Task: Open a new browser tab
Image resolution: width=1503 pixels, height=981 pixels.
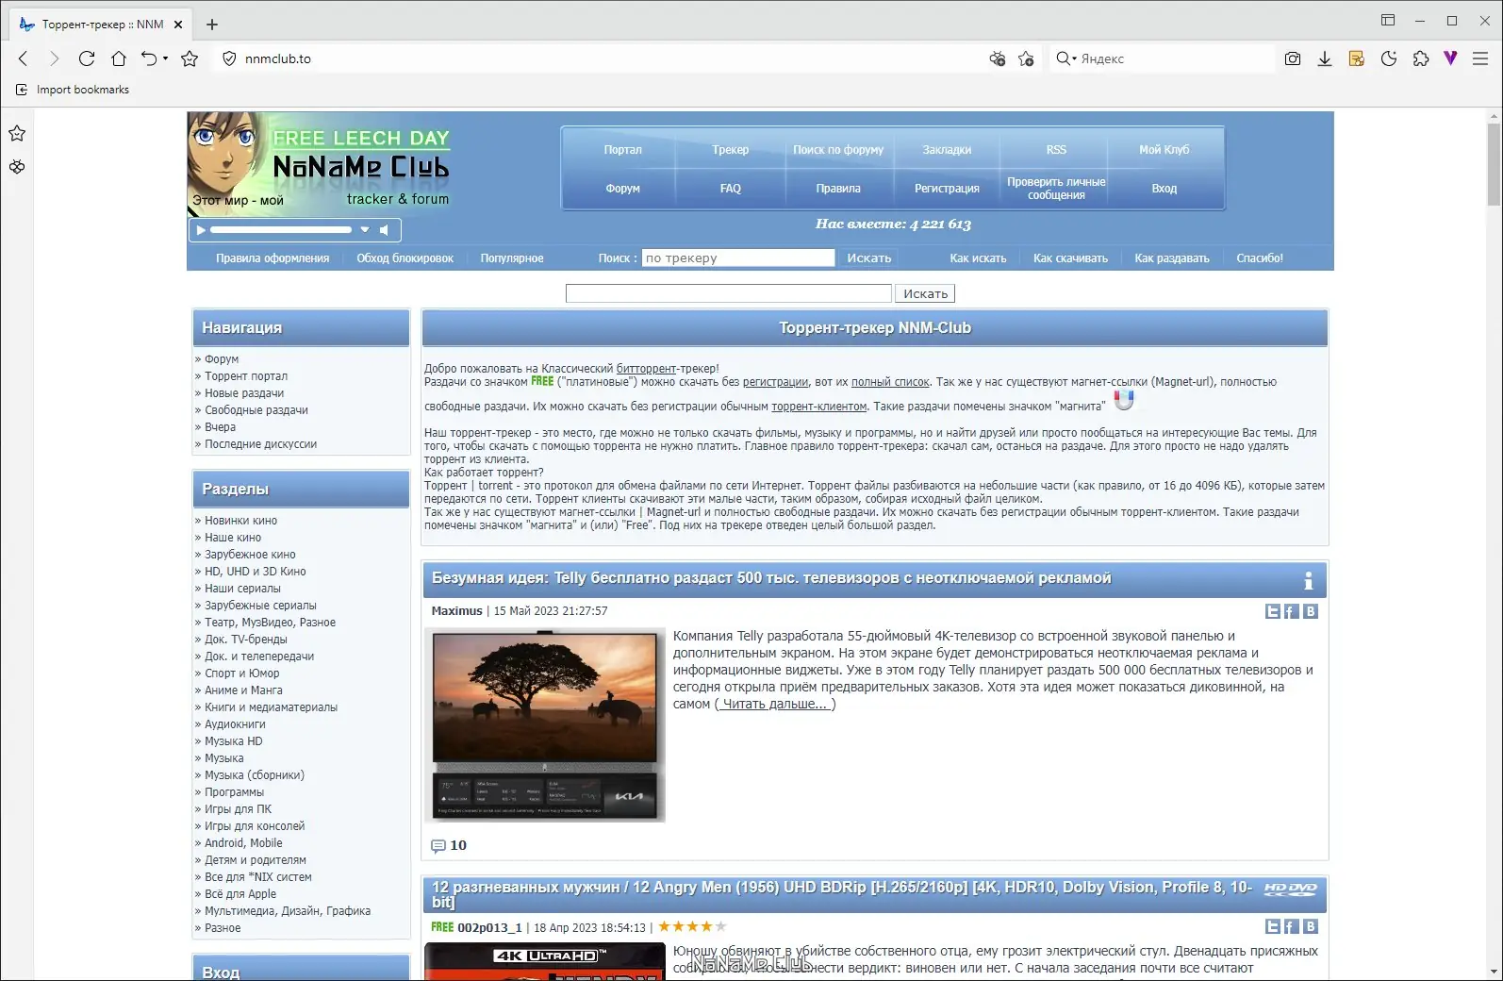Action: (212, 25)
